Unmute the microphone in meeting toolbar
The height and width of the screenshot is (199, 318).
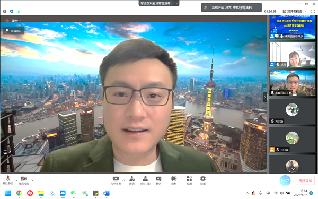pos(8,180)
